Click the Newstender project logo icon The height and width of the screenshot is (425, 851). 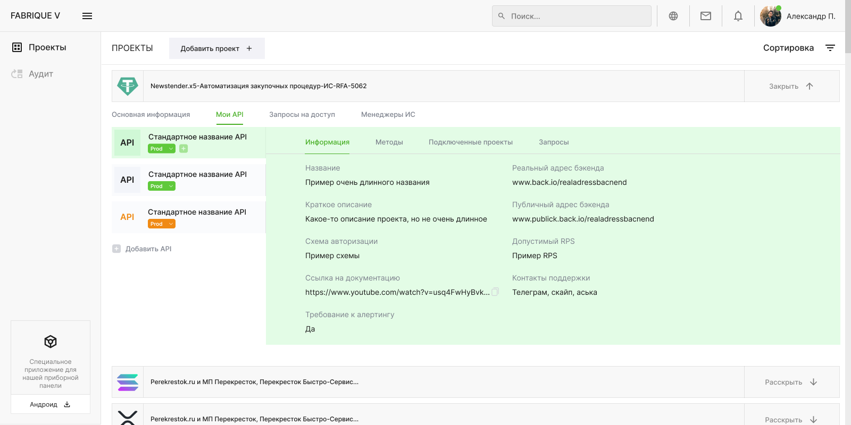coord(128,86)
